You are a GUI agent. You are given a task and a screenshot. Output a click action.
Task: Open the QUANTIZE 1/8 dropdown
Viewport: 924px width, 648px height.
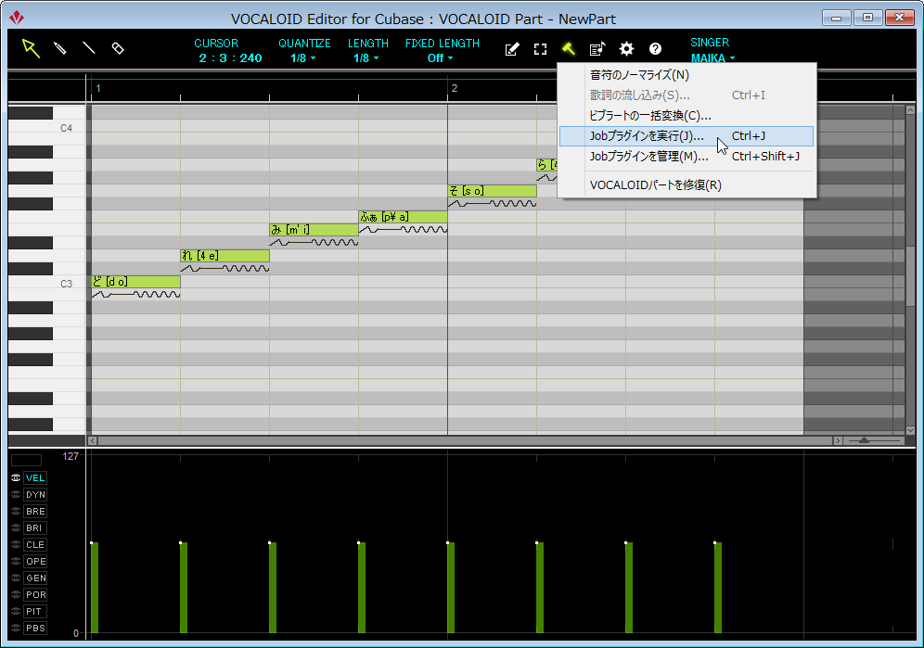tap(302, 58)
